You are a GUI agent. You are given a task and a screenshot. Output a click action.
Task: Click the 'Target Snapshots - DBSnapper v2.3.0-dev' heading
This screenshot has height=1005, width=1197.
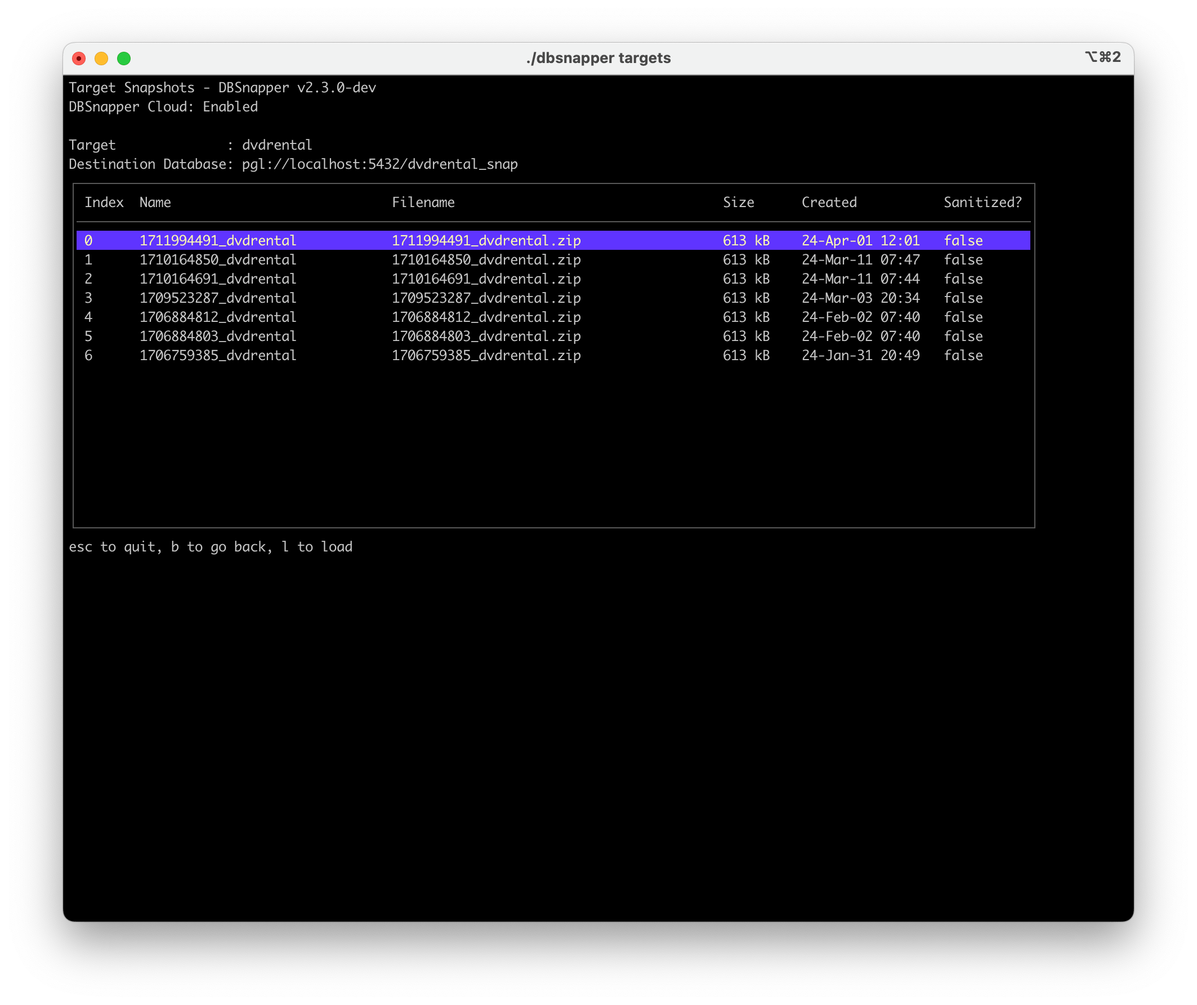(222, 87)
